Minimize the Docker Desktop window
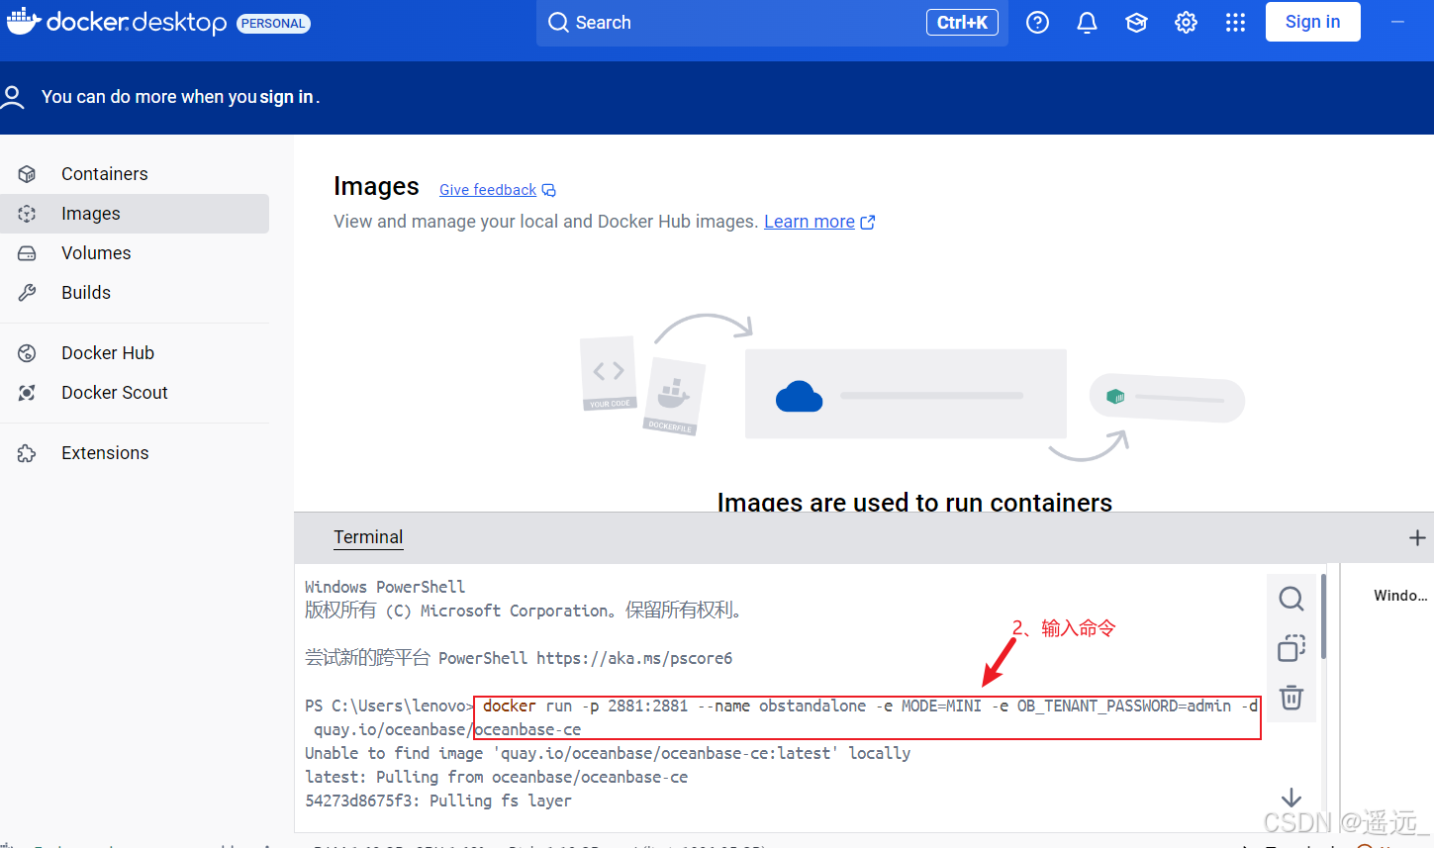 click(x=1397, y=22)
